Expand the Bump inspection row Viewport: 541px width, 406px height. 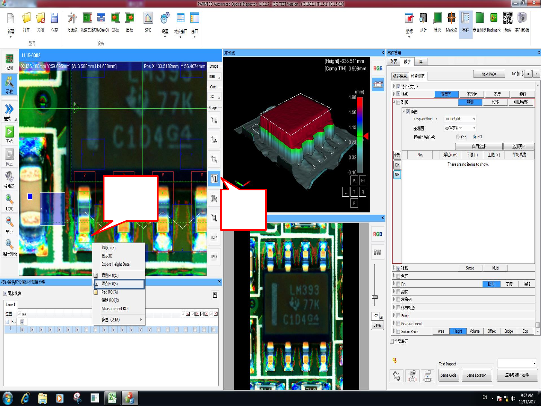pos(394,316)
